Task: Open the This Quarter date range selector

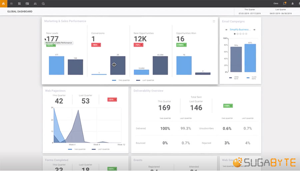Action: point(250,11)
